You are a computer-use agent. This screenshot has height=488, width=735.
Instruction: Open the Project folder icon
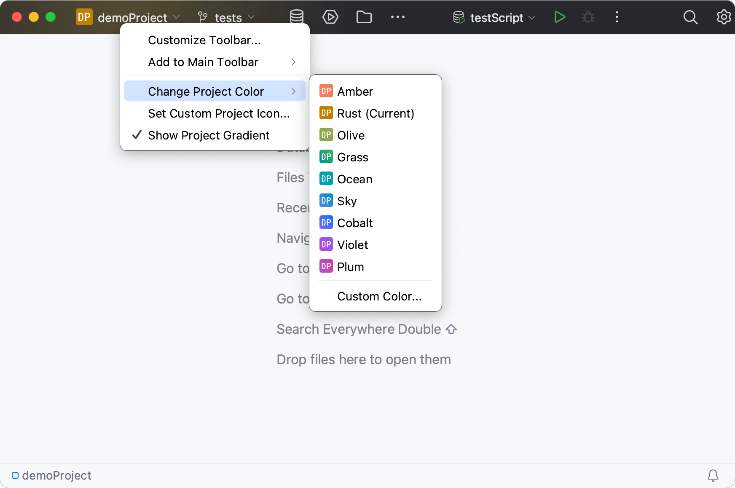pyautogui.click(x=364, y=17)
